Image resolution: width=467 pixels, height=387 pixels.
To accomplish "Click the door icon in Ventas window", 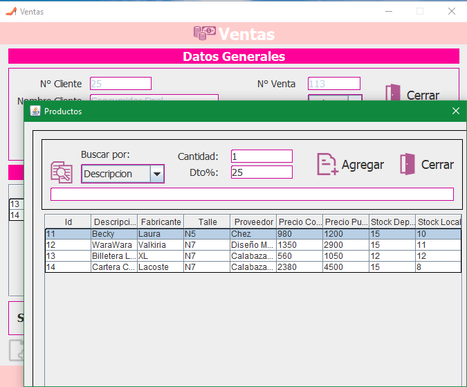I will tap(393, 94).
